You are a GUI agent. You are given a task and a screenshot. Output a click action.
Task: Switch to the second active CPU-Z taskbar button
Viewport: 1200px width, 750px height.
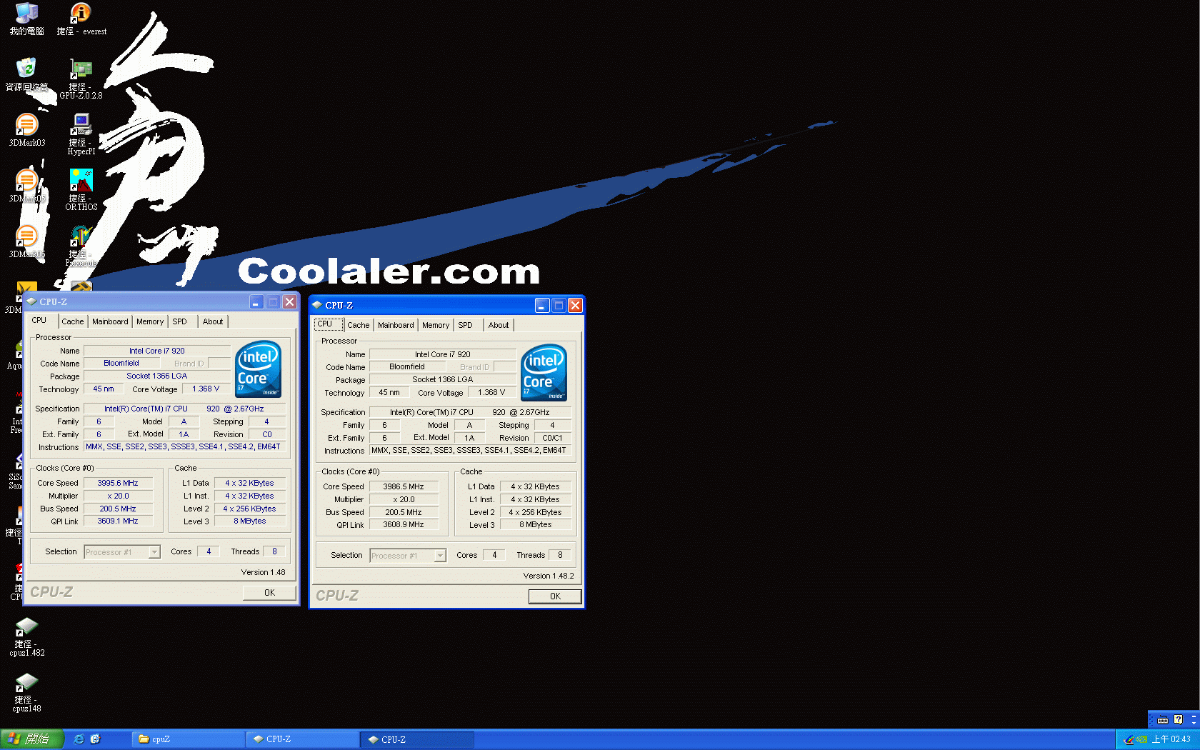pos(416,739)
